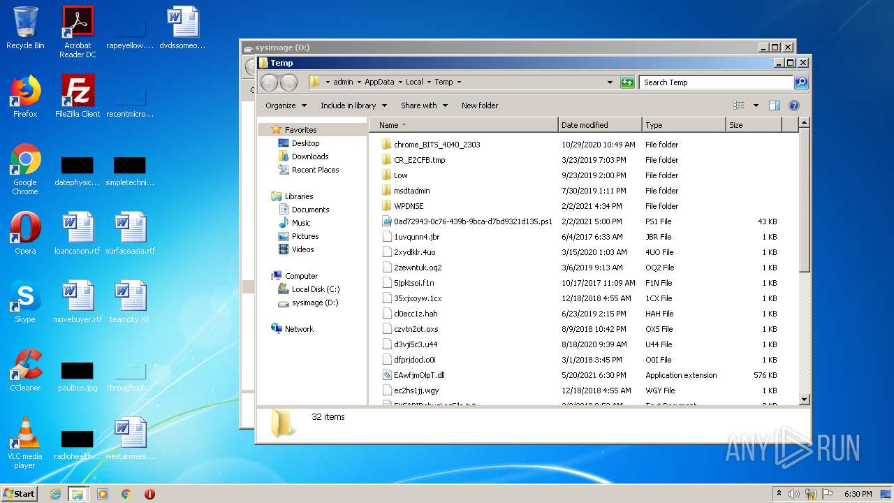Click the New folder button

(480, 105)
